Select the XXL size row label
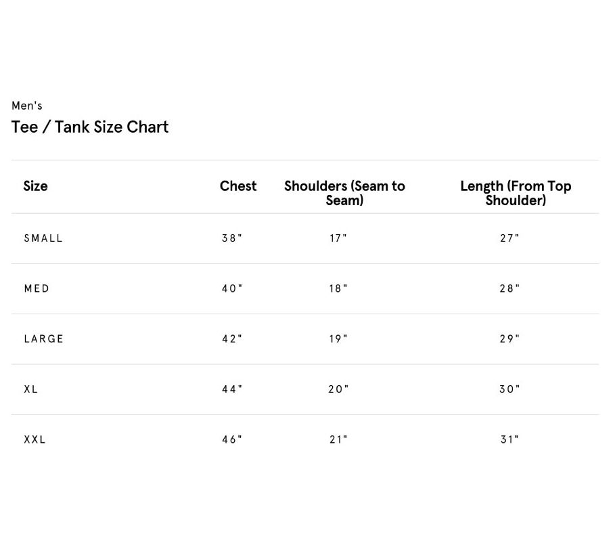Image resolution: width=613 pixels, height=545 pixels. pos(35,439)
